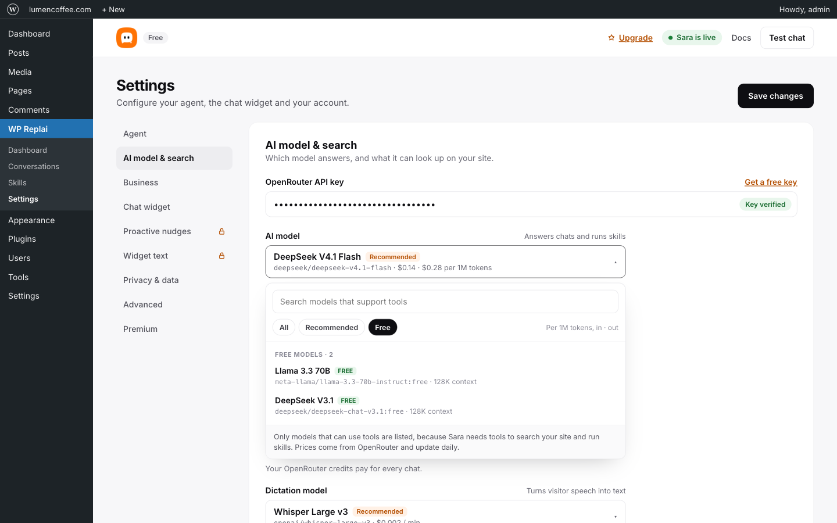Image resolution: width=837 pixels, height=523 pixels.
Task: Open the Advanced settings tab
Action: pyautogui.click(x=174, y=305)
